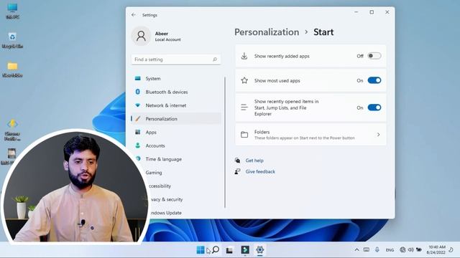Show hidden icons in the system tray
Image resolution: width=460 pixels, height=258 pixels.
click(356, 250)
